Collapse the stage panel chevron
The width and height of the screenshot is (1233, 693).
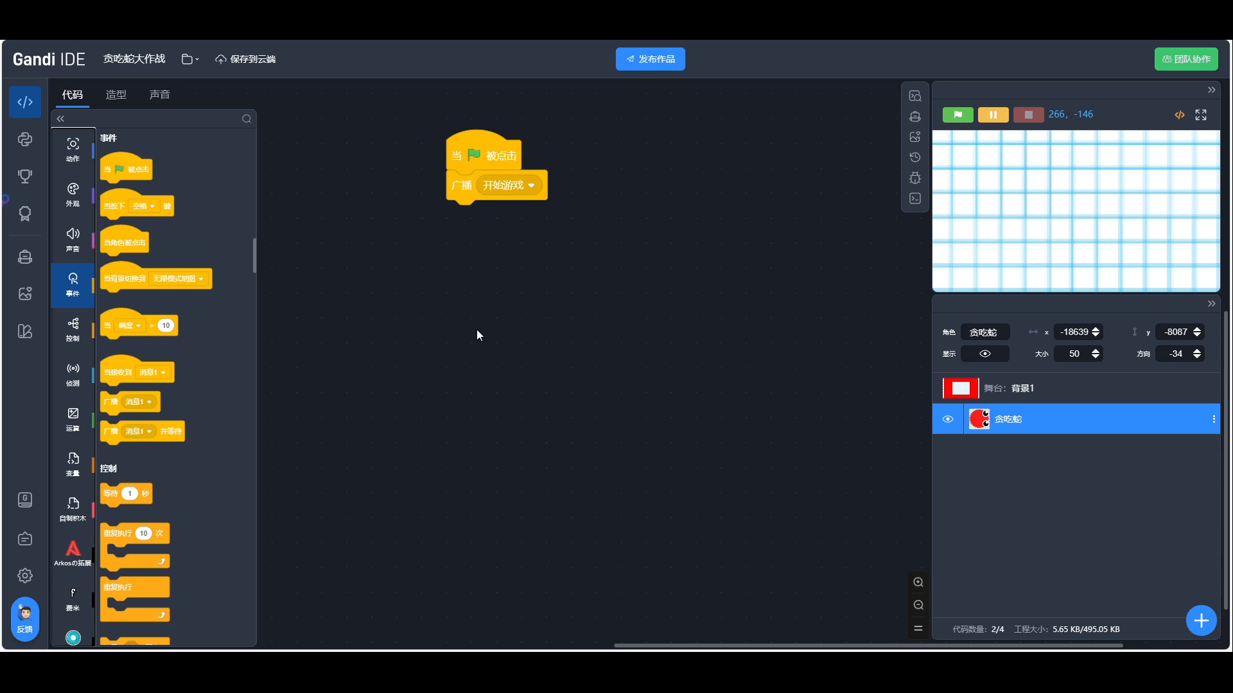tap(1211, 90)
